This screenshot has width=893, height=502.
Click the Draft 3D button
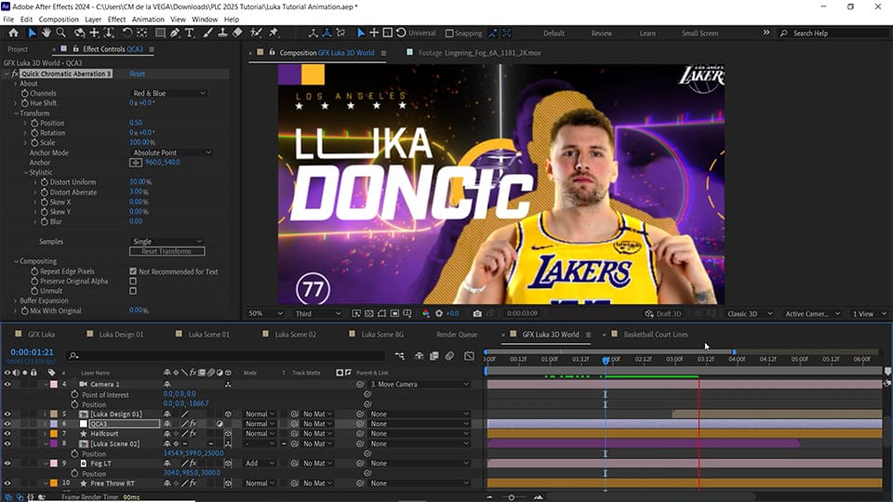[x=663, y=313]
